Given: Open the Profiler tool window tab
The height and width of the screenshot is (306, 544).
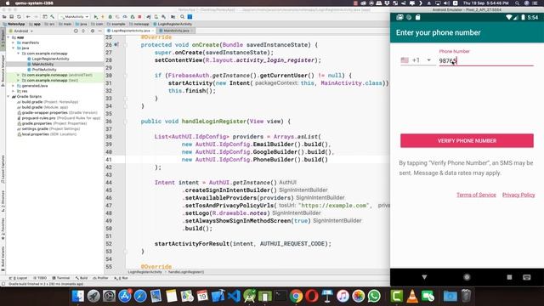Looking at the screenshot, I should tap(101, 278).
